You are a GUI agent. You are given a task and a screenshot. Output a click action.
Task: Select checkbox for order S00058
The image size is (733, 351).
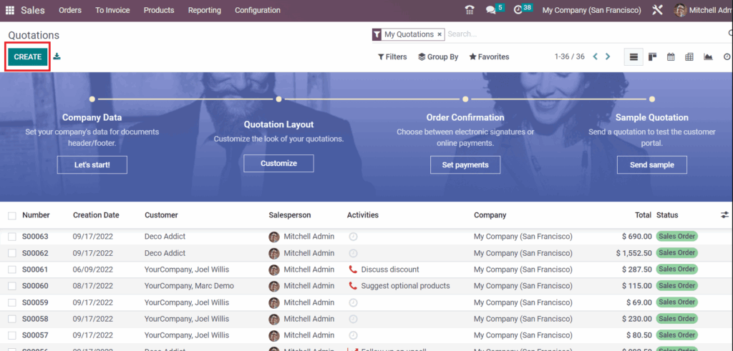coord(12,319)
